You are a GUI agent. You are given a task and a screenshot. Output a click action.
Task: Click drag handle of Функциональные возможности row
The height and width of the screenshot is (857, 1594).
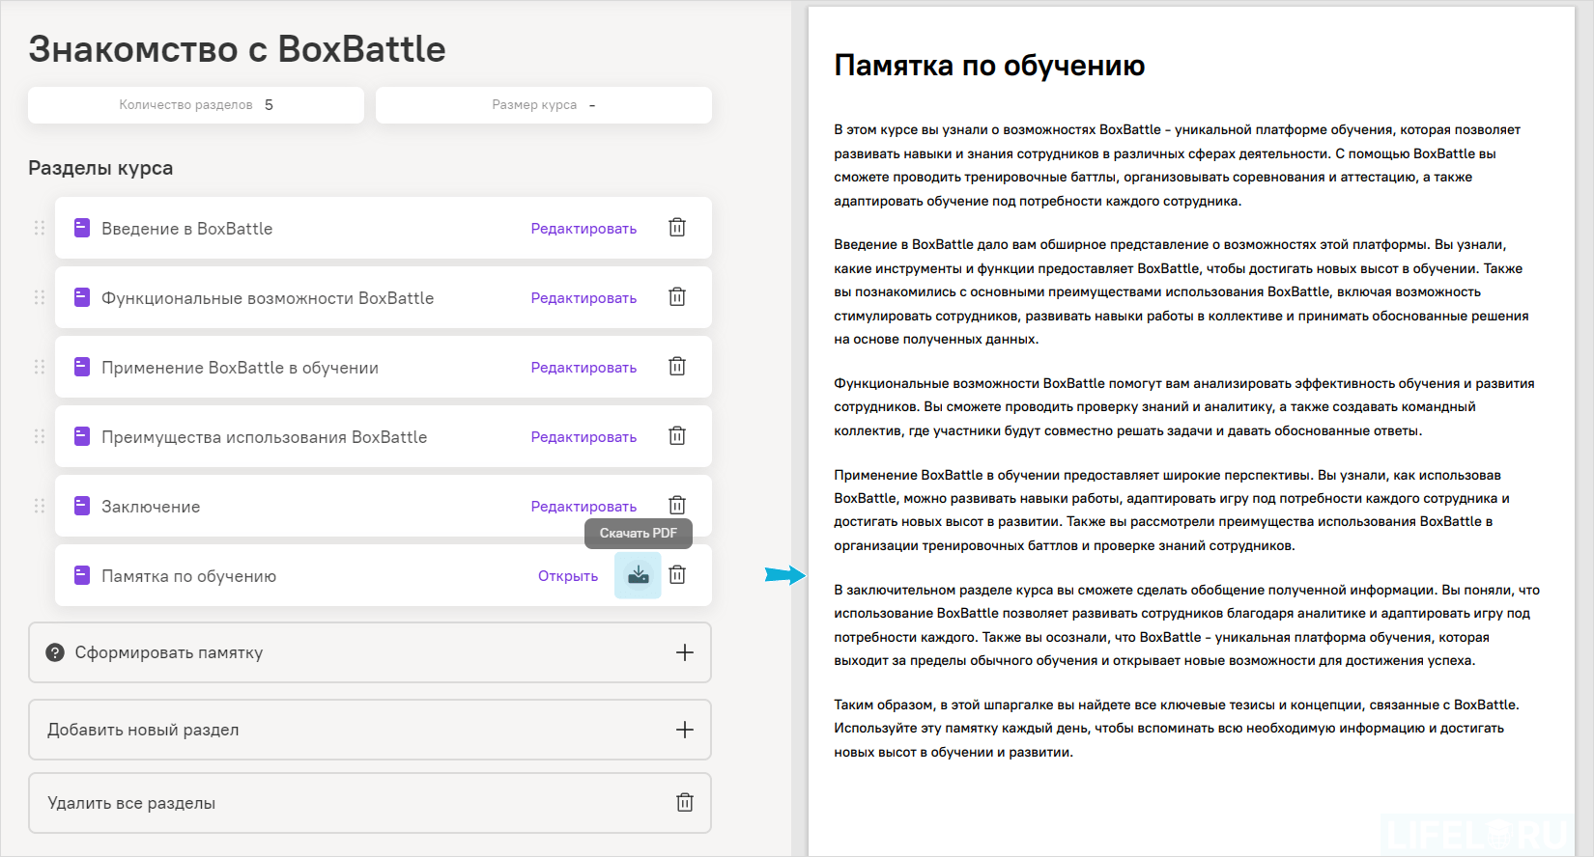(x=40, y=297)
